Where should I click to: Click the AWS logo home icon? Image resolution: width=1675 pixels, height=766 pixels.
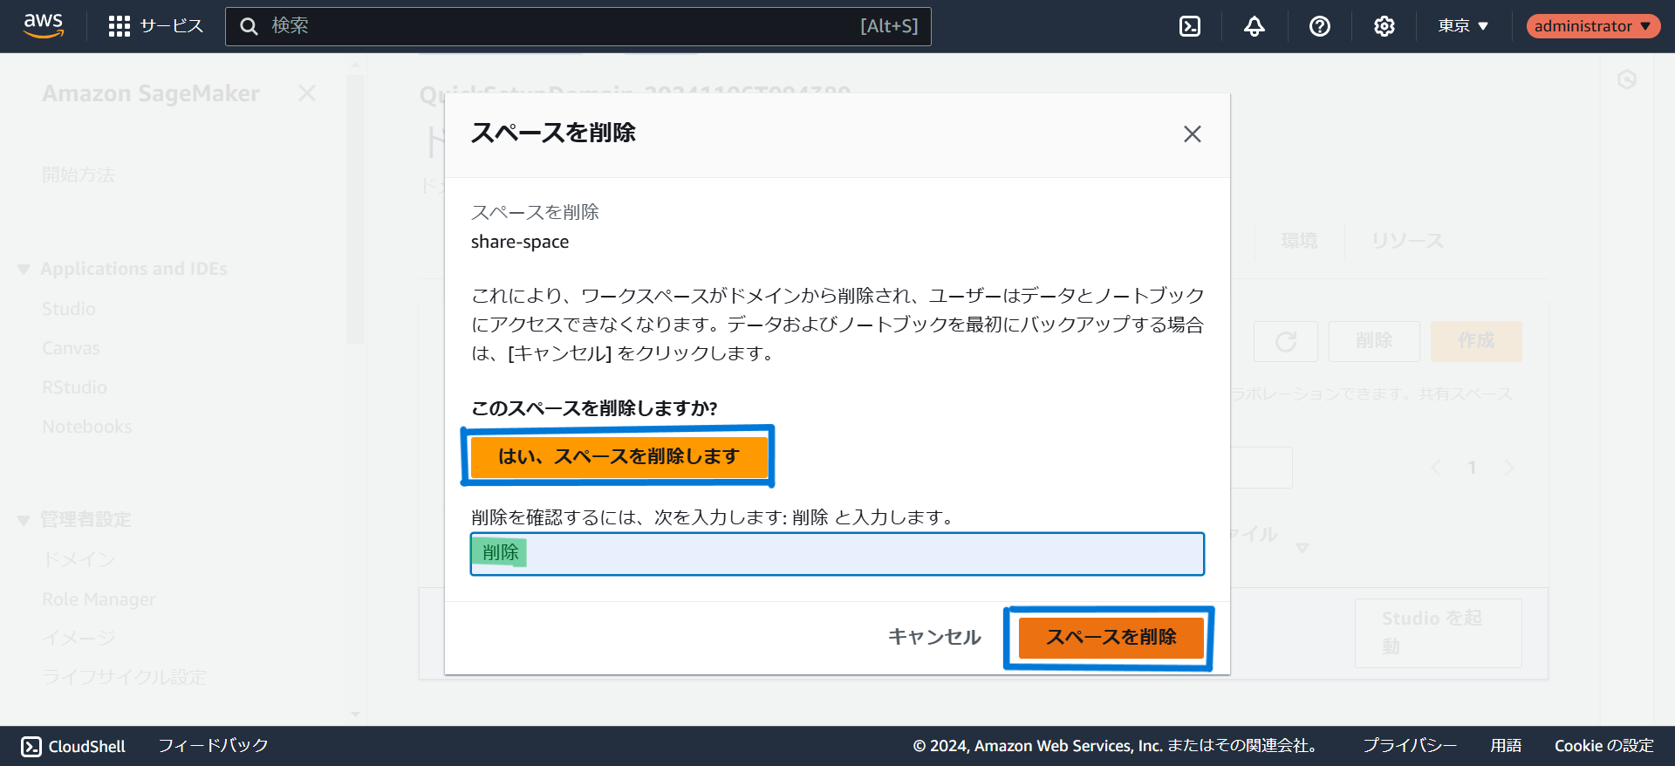point(44,25)
